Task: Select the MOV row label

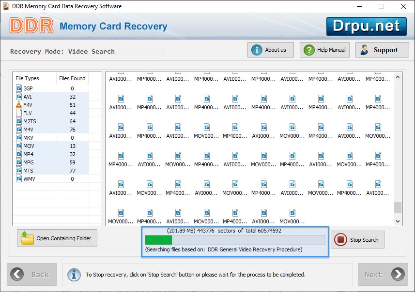Action: click(29, 146)
